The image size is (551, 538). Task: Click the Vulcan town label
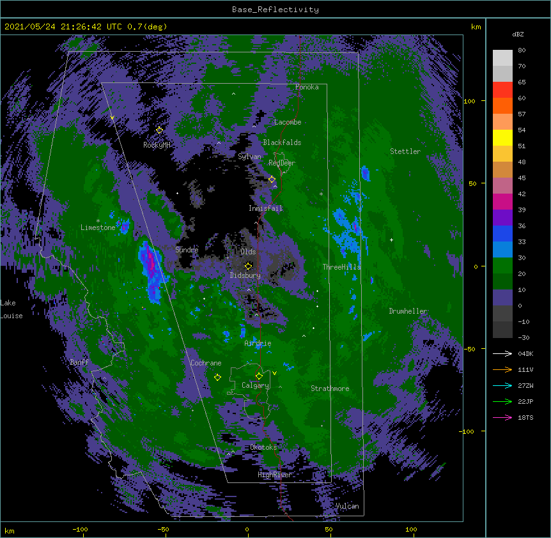pyautogui.click(x=347, y=506)
